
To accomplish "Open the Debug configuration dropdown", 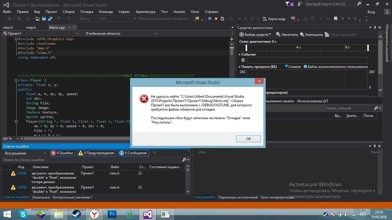I will click(88, 19).
